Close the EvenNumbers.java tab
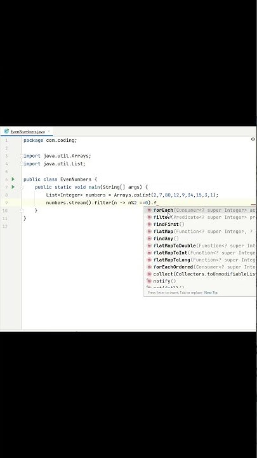This screenshot has height=458, width=257. coord(49,132)
